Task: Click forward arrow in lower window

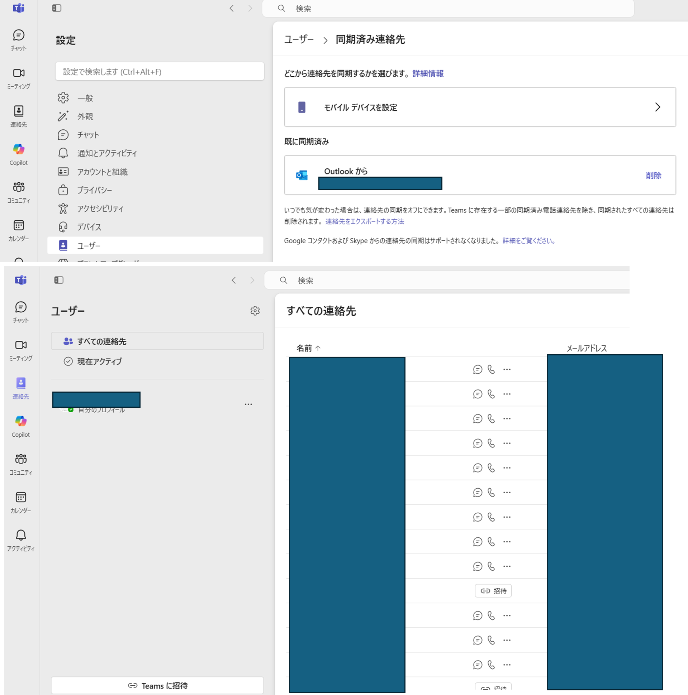Action: click(252, 280)
